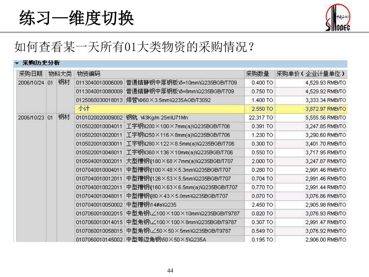369x277 pixels.
Task: Click material code 0105020010004011
Action: pyautogui.click(x=99, y=127)
